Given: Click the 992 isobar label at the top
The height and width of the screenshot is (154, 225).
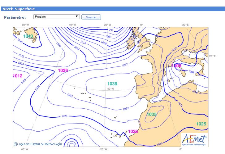Looking at the screenshot, I should 111,30.
